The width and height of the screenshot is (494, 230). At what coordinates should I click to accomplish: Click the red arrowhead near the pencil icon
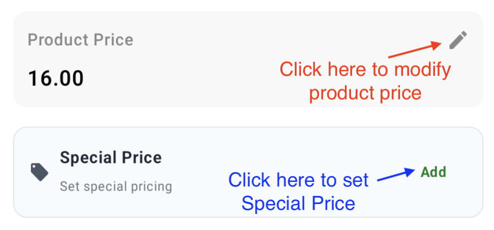(x=436, y=45)
